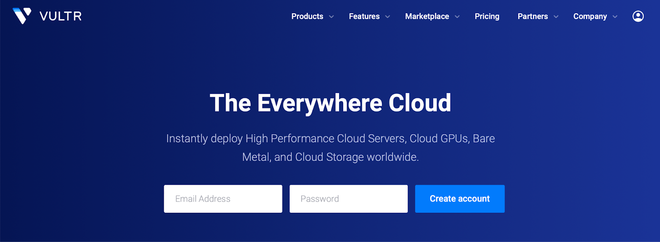Screen dimensions: 660x242
Task: Open the Partners menu
Action: tap(533, 16)
